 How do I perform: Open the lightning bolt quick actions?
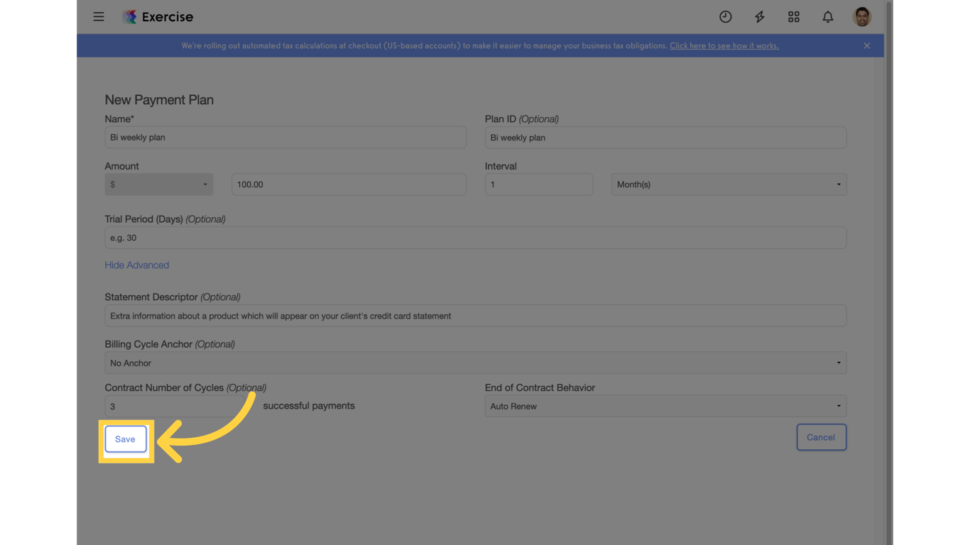(x=759, y=16)
